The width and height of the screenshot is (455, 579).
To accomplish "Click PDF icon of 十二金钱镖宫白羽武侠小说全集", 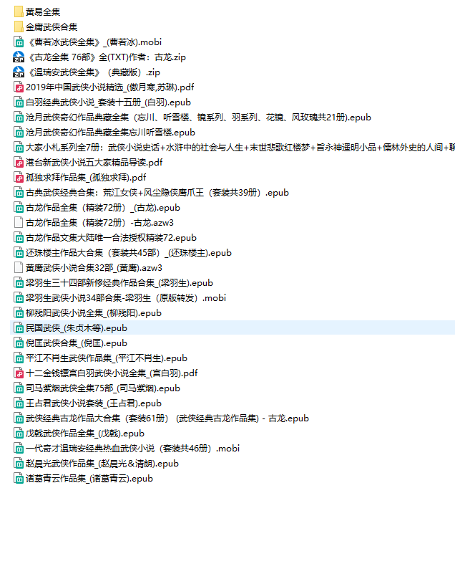I will (19, 373).
